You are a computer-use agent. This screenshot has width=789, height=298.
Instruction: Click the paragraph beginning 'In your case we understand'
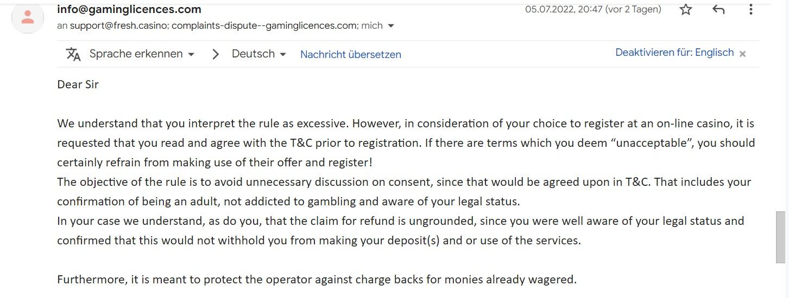point(400,221)
